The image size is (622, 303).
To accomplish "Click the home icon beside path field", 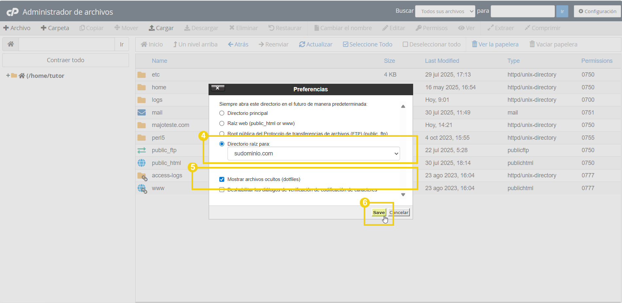I will click(x=11, y=44).
